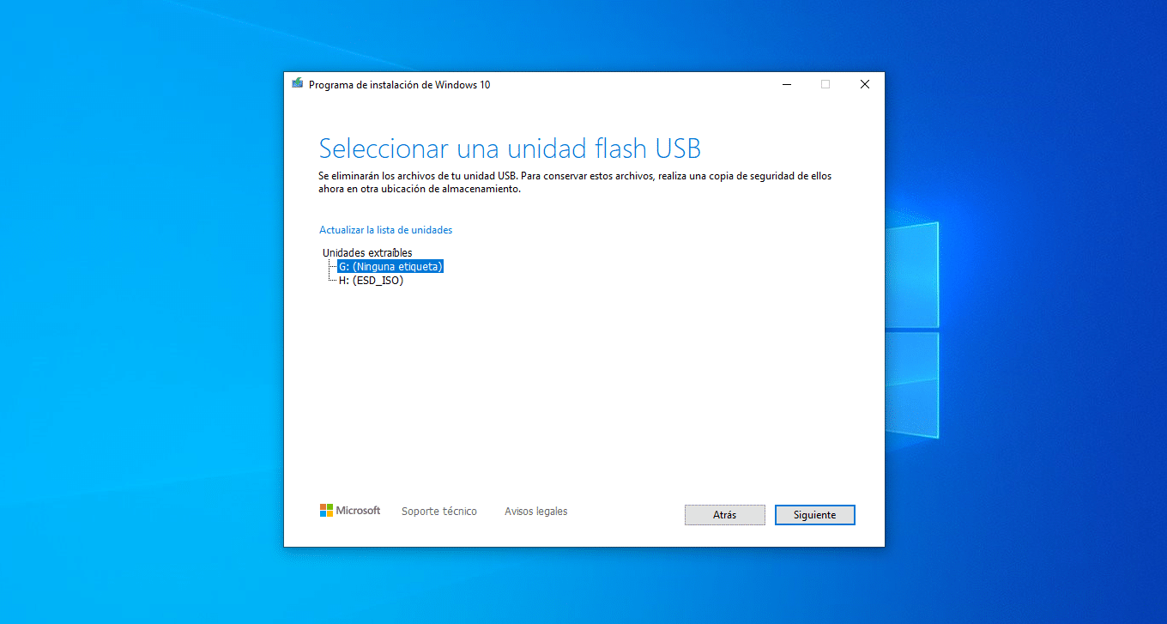The image size is (1167, 624).
Task: Click the heading Seleccionar una unidad flash USB
Action: tap(510, 148)
